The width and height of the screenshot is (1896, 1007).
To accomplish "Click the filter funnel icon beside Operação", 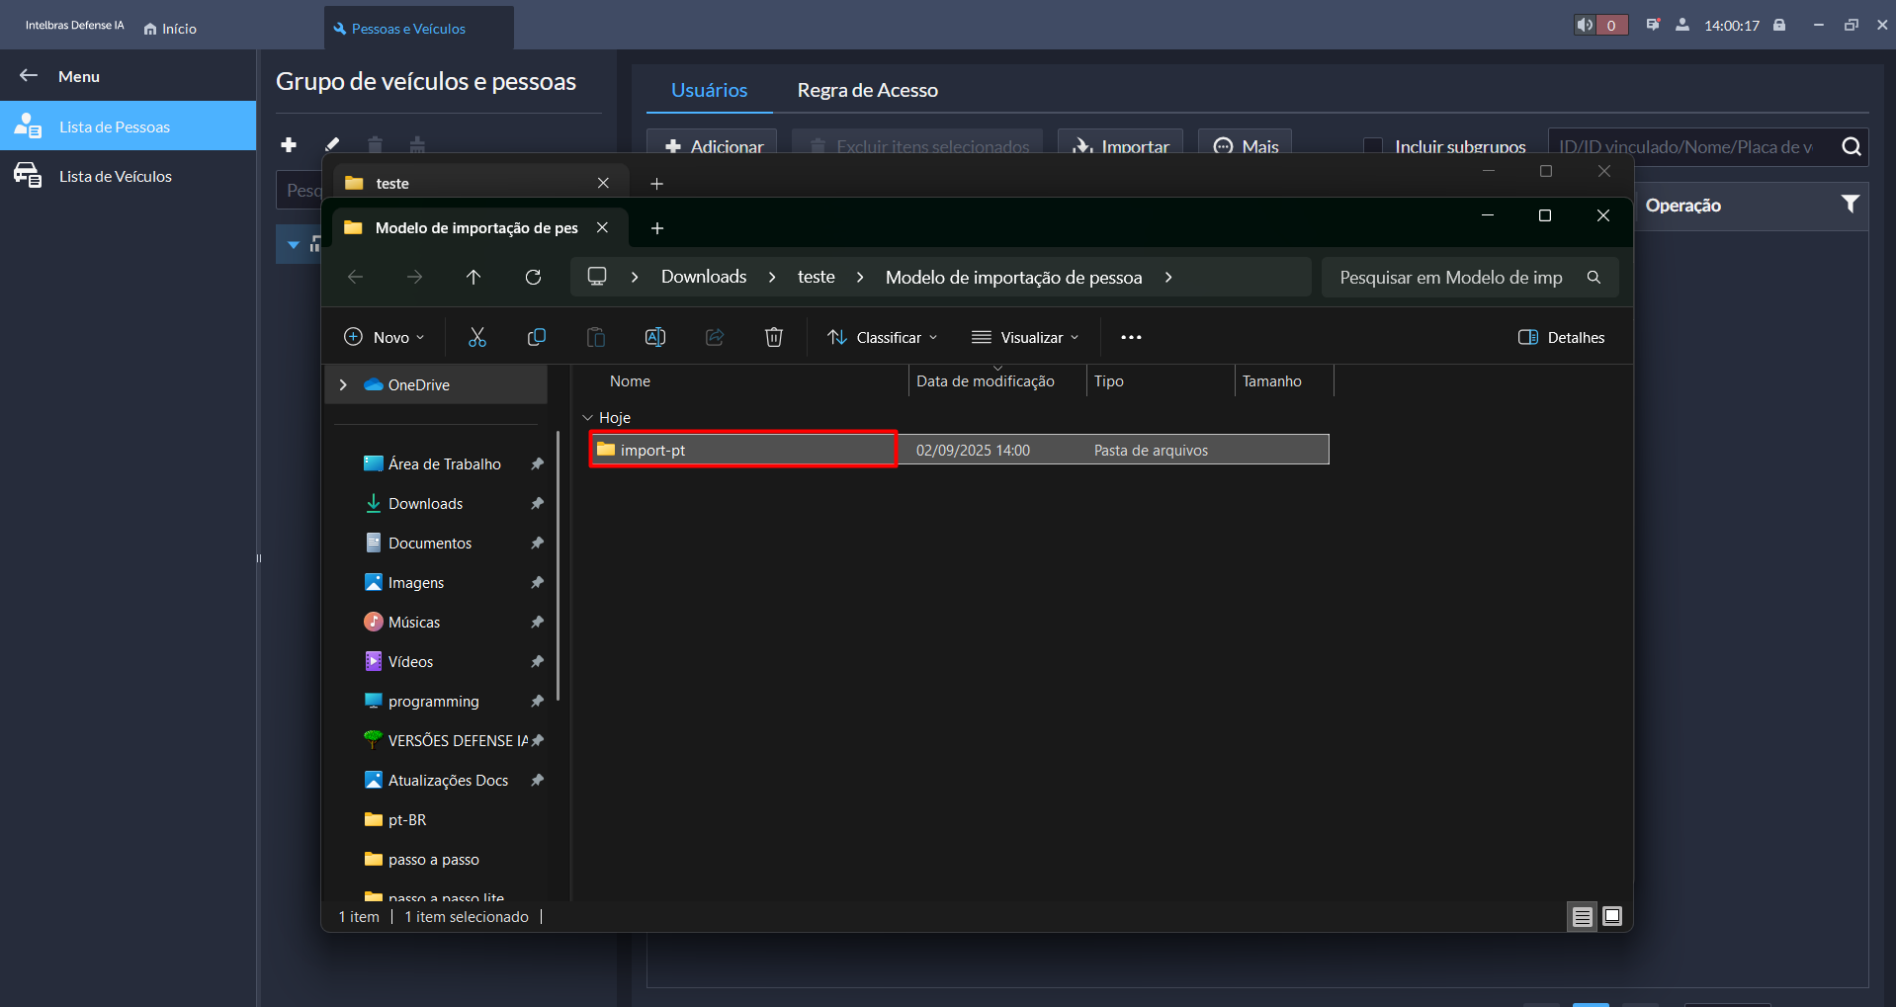I will click(1850, 205).
